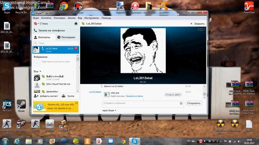Open the Помощь menu
The width and height of the screenshot is (259, 145).
(106, 18)
